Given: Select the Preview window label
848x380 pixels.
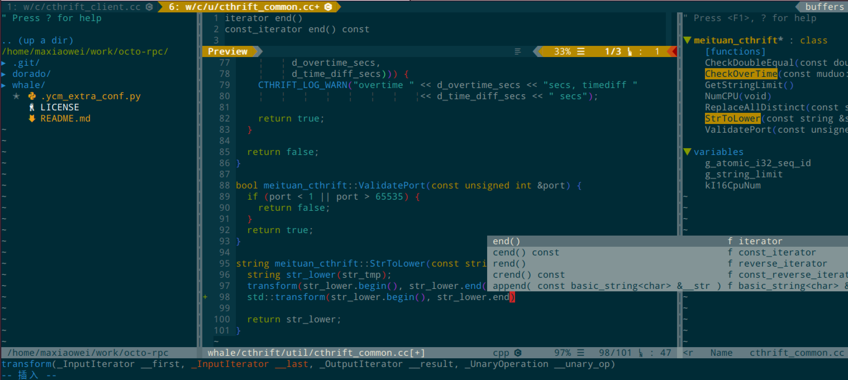Looking at the screenshot, I should tap(227, 51).
